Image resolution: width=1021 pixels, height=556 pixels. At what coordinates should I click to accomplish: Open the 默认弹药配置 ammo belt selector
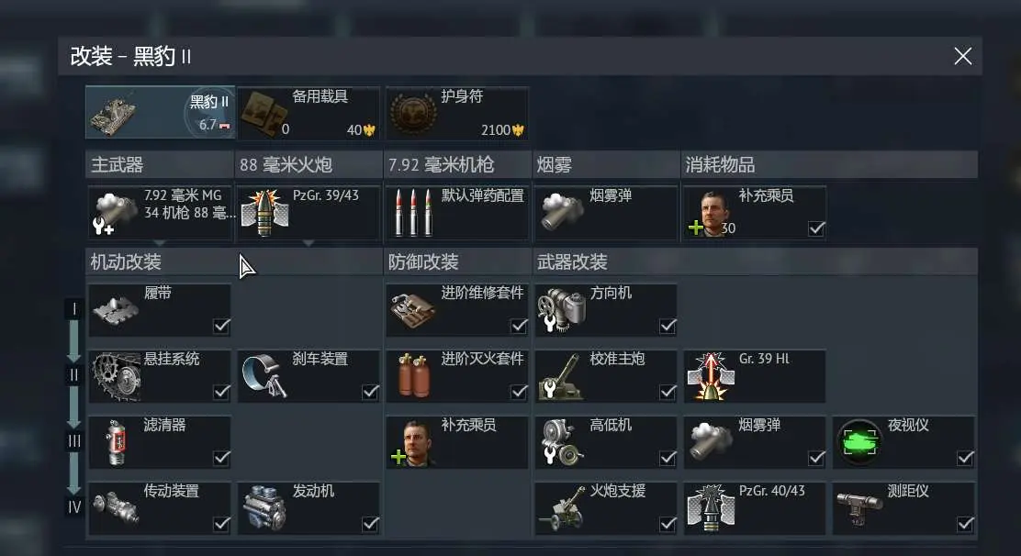pyautogui.click(x=457, y=213)
